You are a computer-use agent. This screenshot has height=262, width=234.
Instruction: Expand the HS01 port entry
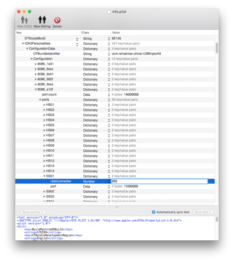click(44, 105)
